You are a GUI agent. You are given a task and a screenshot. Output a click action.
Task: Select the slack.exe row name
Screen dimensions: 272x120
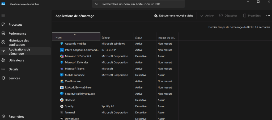tap(70, 100)
